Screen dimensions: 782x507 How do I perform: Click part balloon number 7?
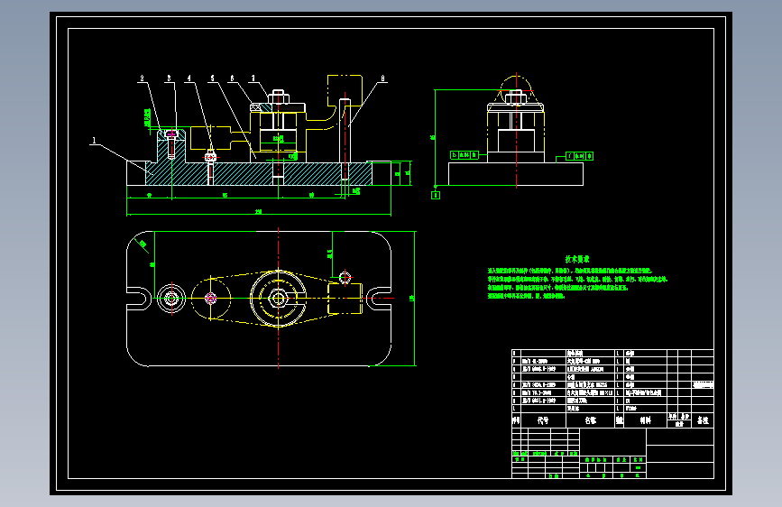(x=253, y=78)
